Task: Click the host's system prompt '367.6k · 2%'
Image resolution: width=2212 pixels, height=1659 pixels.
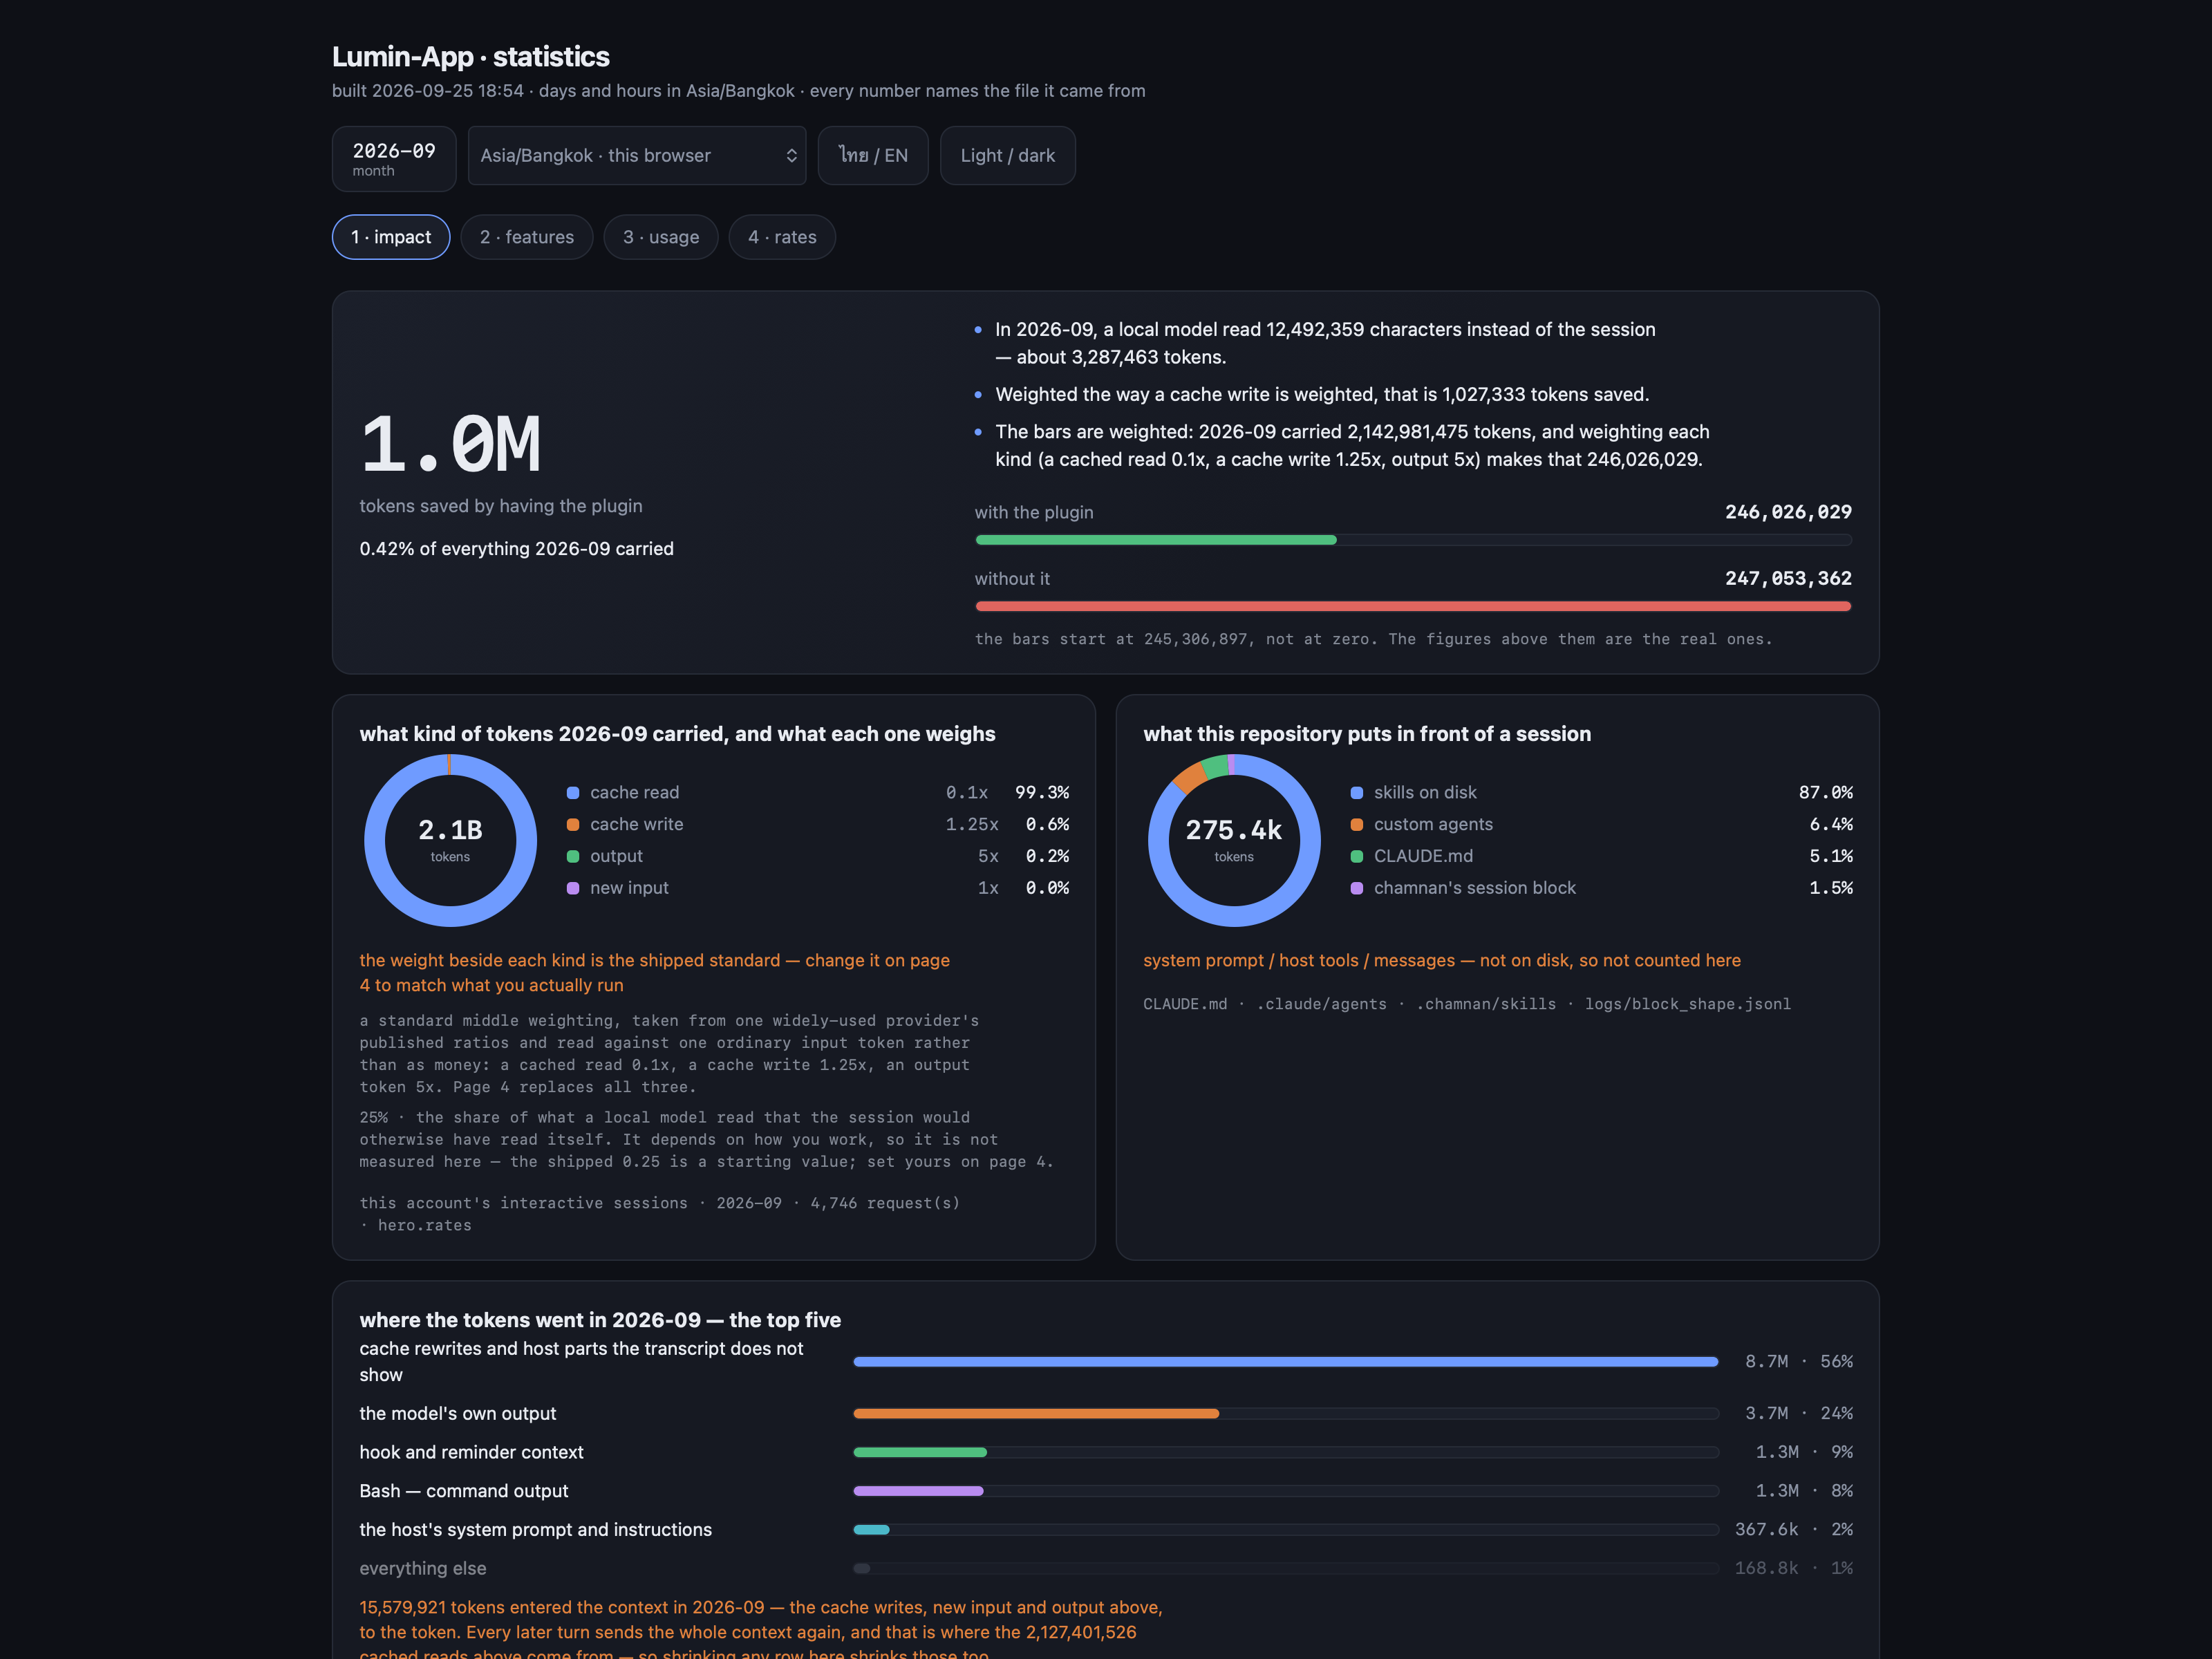Action: click(1793, 1529)
